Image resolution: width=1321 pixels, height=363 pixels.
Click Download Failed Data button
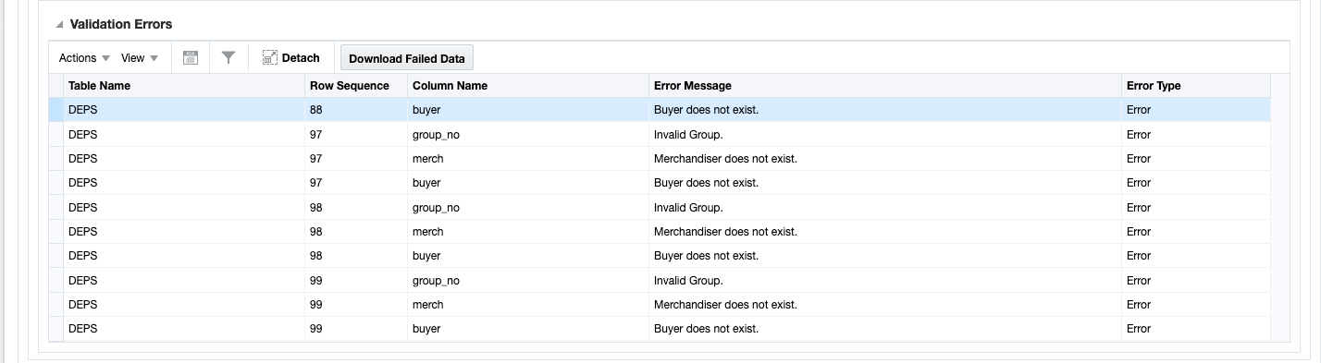pyautogui.click(x=407, y=58)
